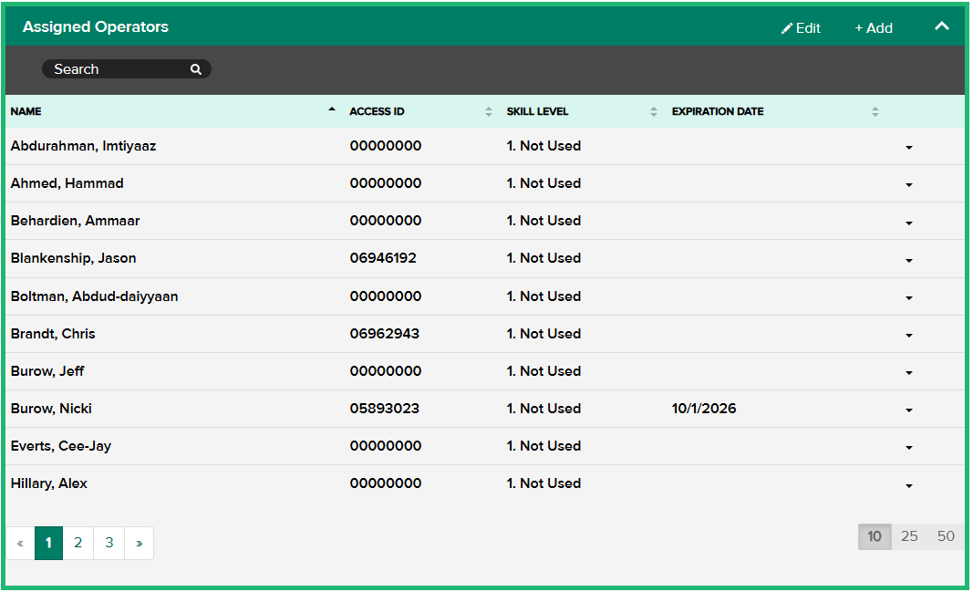Sort by the NAME column arrow
This screenshot has width=973, height=592.
332,109
